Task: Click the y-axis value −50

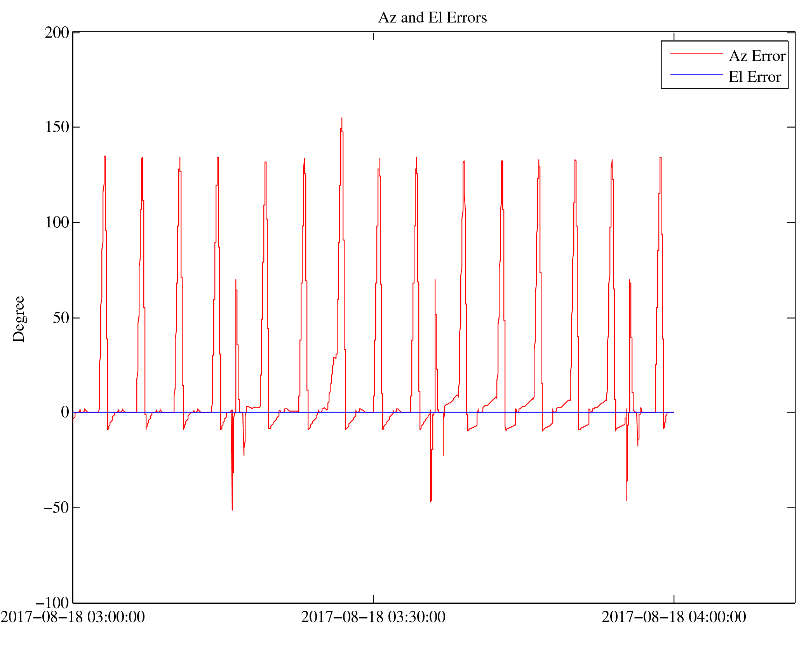Action: click(56, 508)
